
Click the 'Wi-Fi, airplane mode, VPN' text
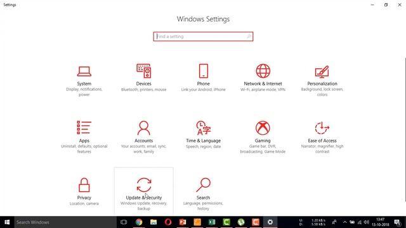(x=263, y=89)
